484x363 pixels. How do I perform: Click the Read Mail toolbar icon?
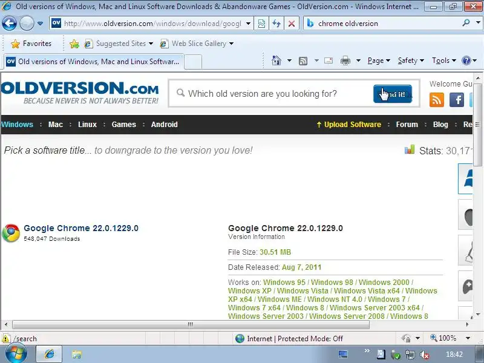click(x=329, y=60)
